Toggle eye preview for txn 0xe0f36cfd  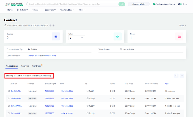point(9,91)
